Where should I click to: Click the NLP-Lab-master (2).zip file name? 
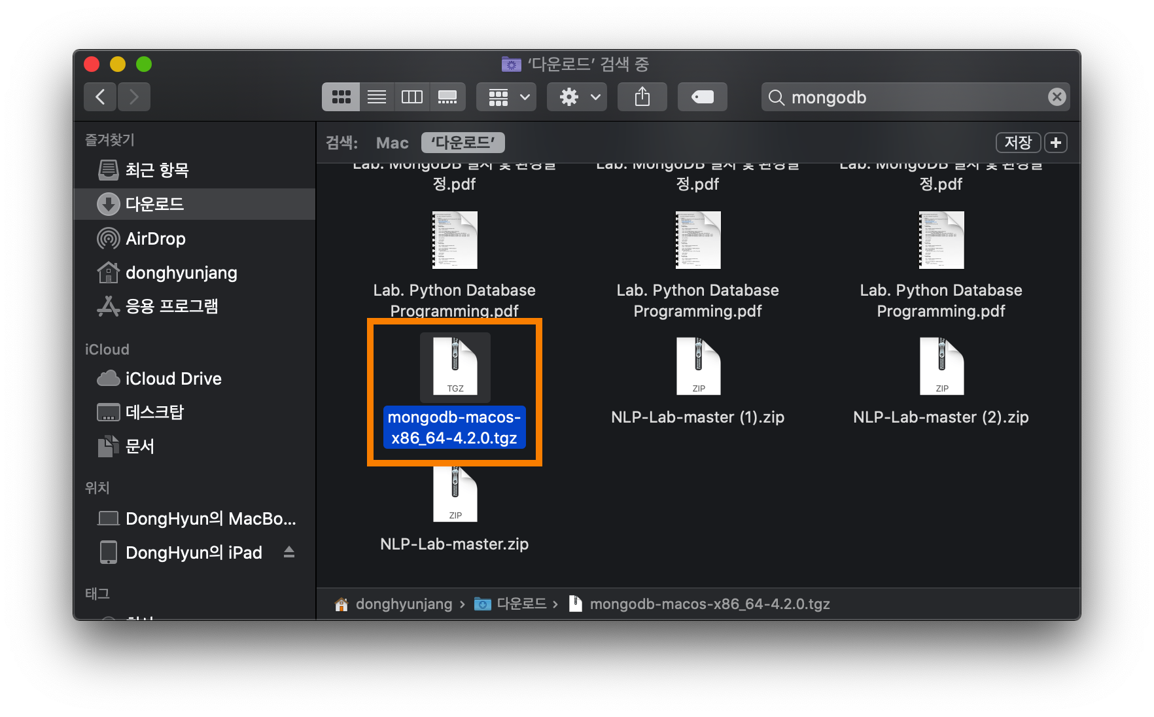(941, 417)
